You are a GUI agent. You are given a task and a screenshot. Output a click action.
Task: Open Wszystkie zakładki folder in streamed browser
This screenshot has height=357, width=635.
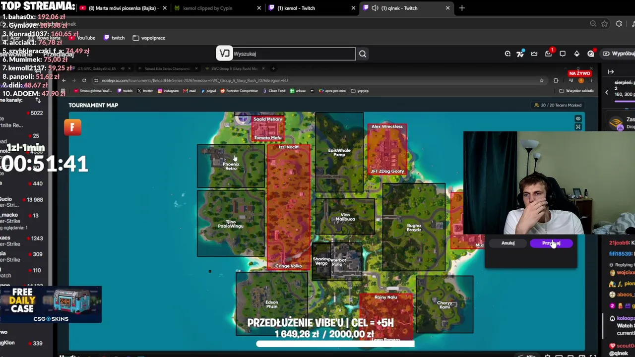point(576,91)
